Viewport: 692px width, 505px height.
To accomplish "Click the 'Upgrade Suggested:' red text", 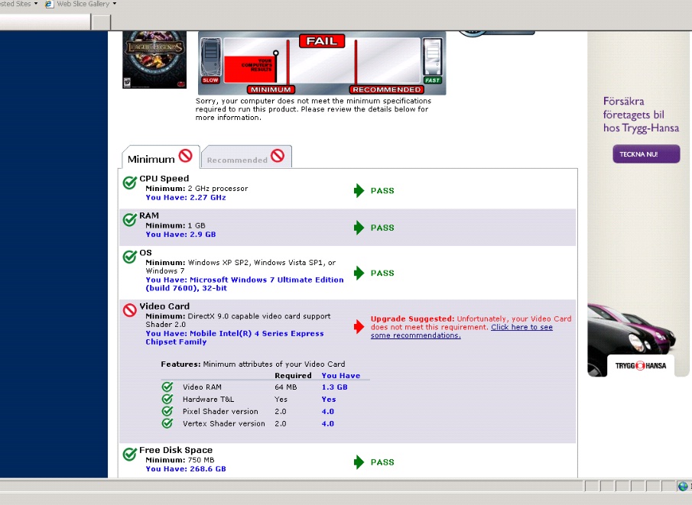I will [x=412, y=319].
